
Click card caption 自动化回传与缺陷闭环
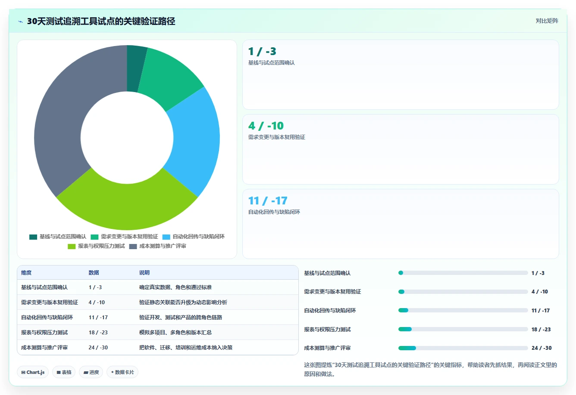coord(274,212)
